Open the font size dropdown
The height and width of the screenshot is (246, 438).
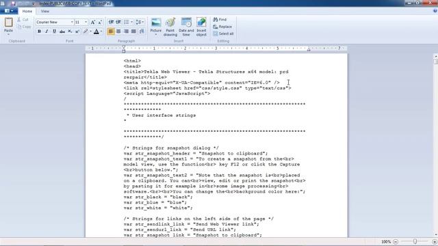click(86, 22)
